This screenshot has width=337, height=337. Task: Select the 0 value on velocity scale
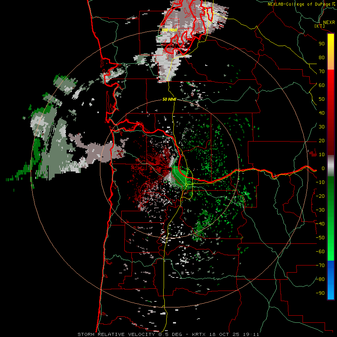click(x=323, y=168)
